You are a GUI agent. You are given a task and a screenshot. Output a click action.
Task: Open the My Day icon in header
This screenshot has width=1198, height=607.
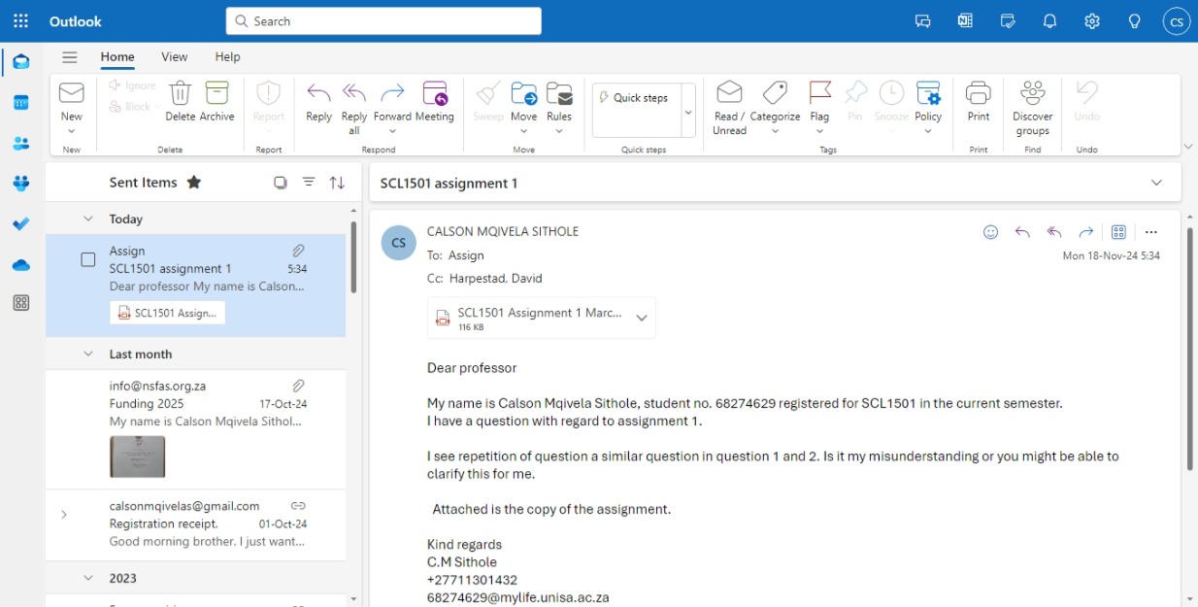pos(1008,20)
